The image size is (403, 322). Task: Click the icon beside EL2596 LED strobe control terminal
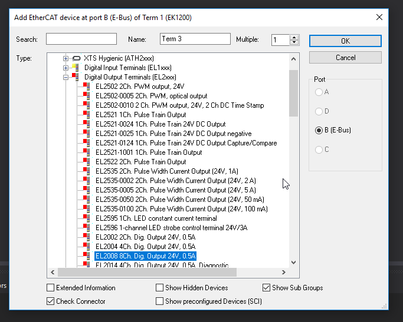87,228
